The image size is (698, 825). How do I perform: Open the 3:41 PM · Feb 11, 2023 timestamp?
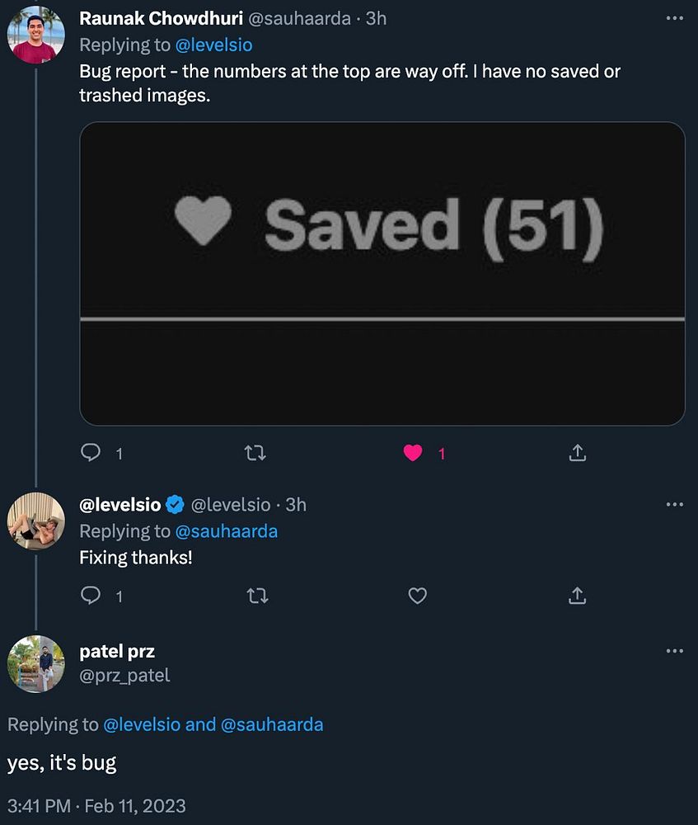click(96, 805)
